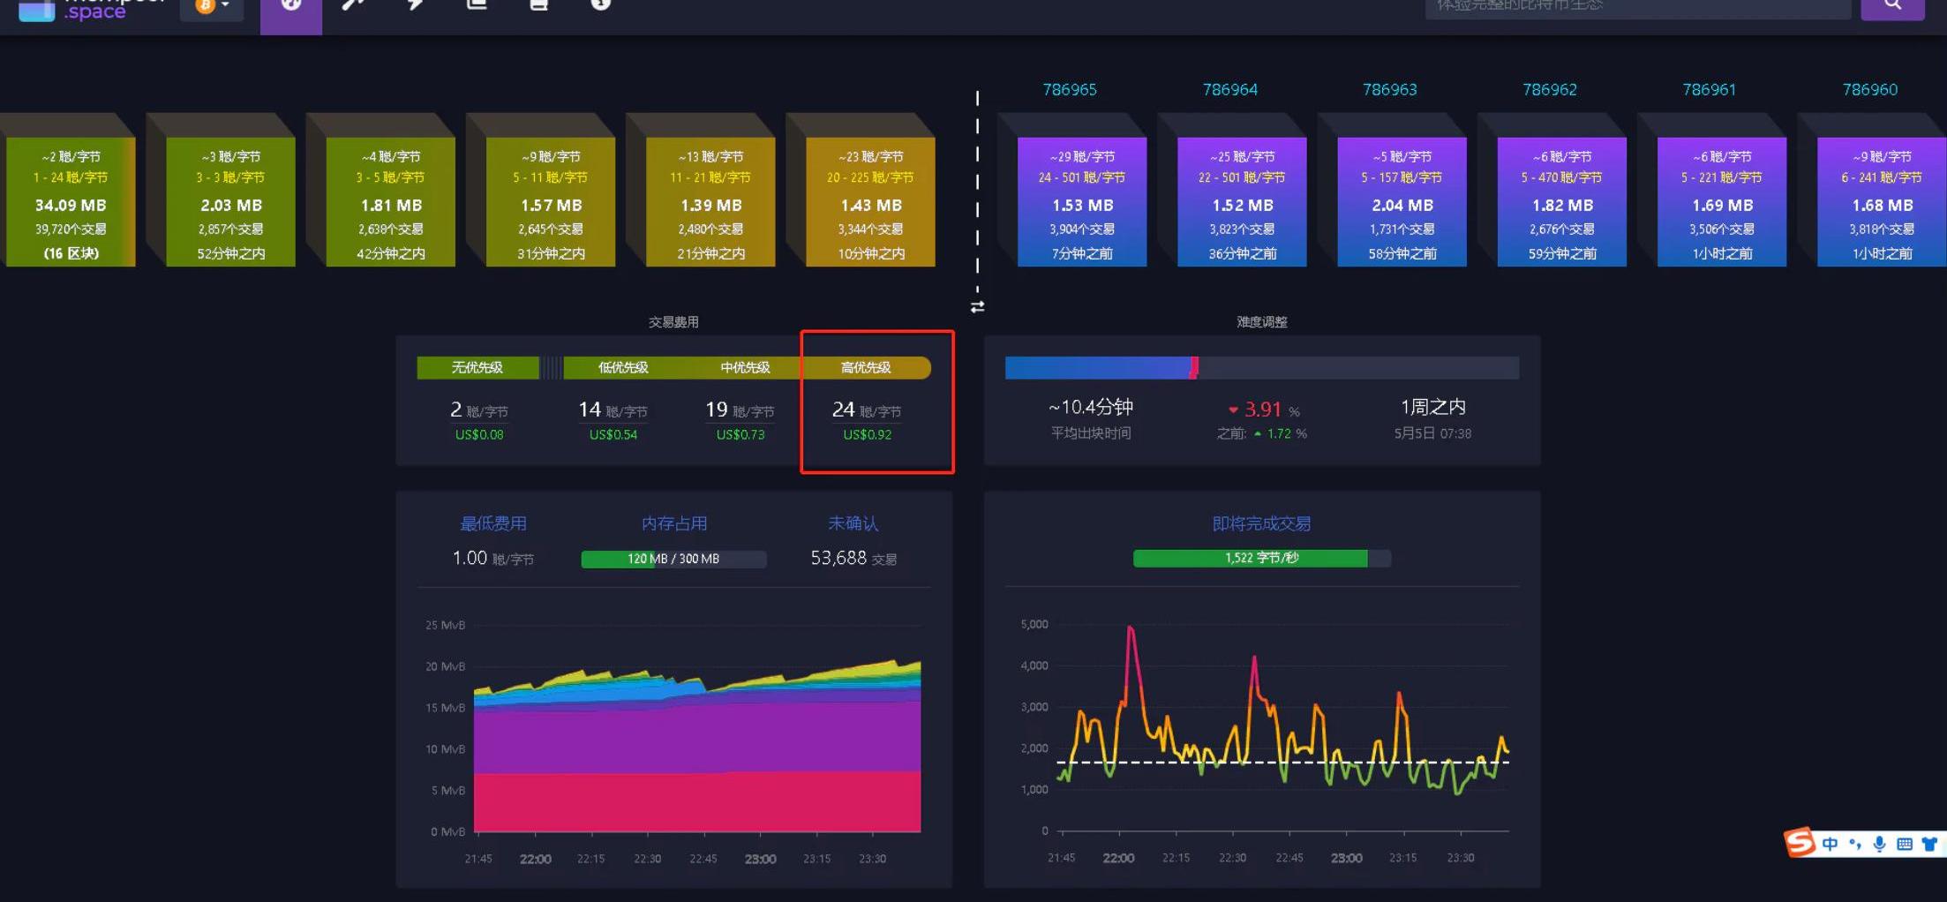Click the difficulty adjustment progress bar
The width and height of the screenshot is (1947, 902).
click(1261, 368)
